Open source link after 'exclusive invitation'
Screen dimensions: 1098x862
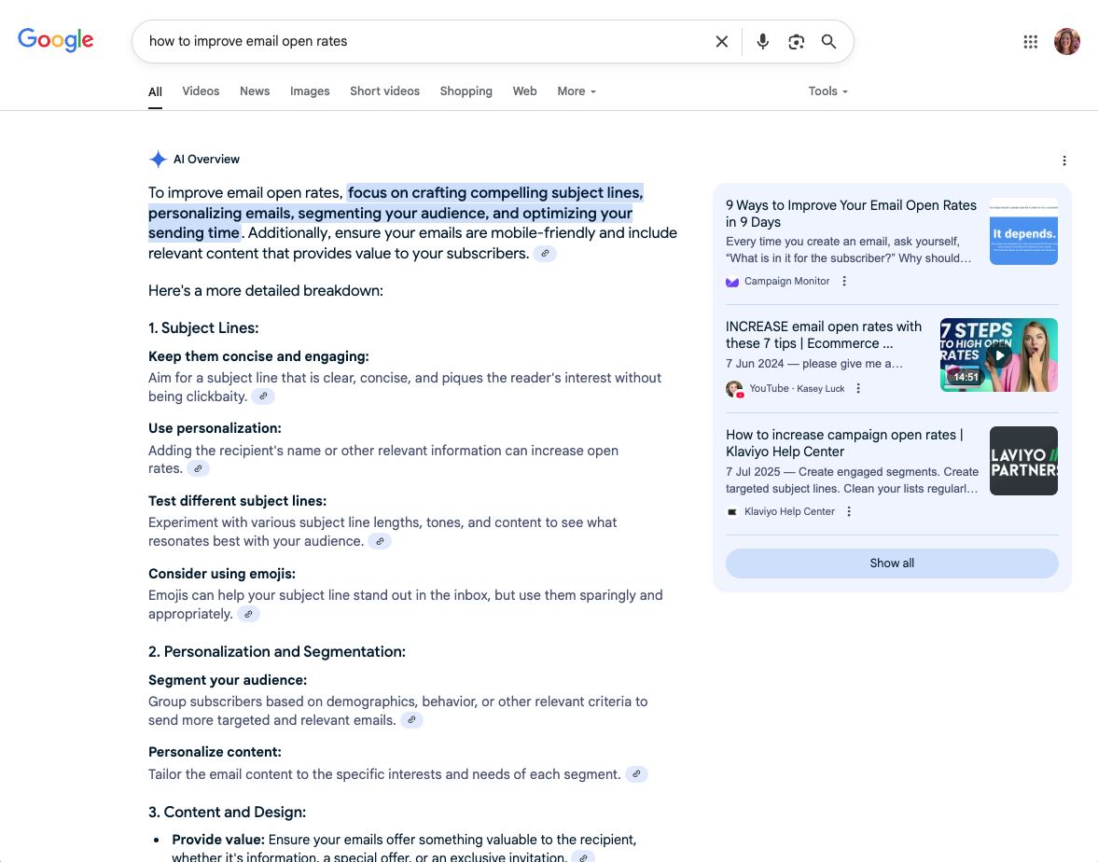pyautogui.click(x=583, y=857)
